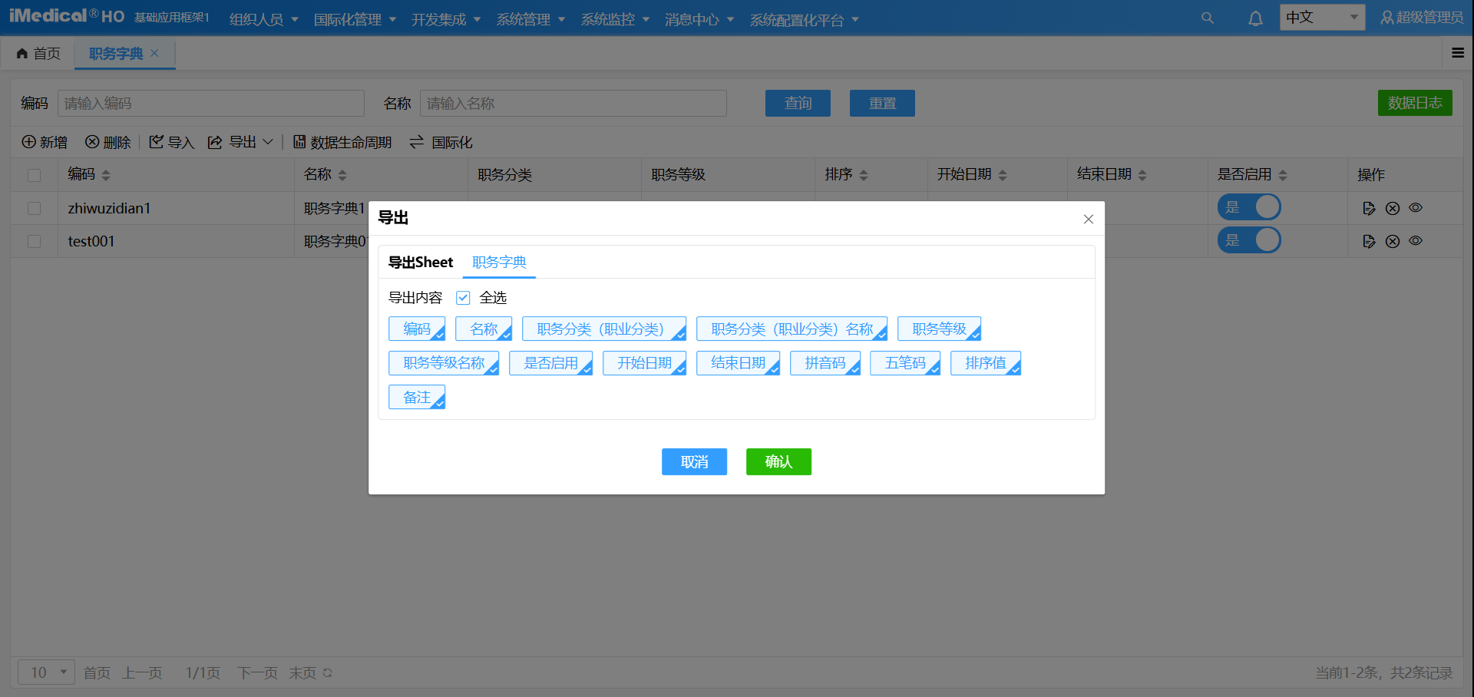This screenshot has width=1474, height=697.
Task: Deselect the 开始日期 export field
Action: 644,363
